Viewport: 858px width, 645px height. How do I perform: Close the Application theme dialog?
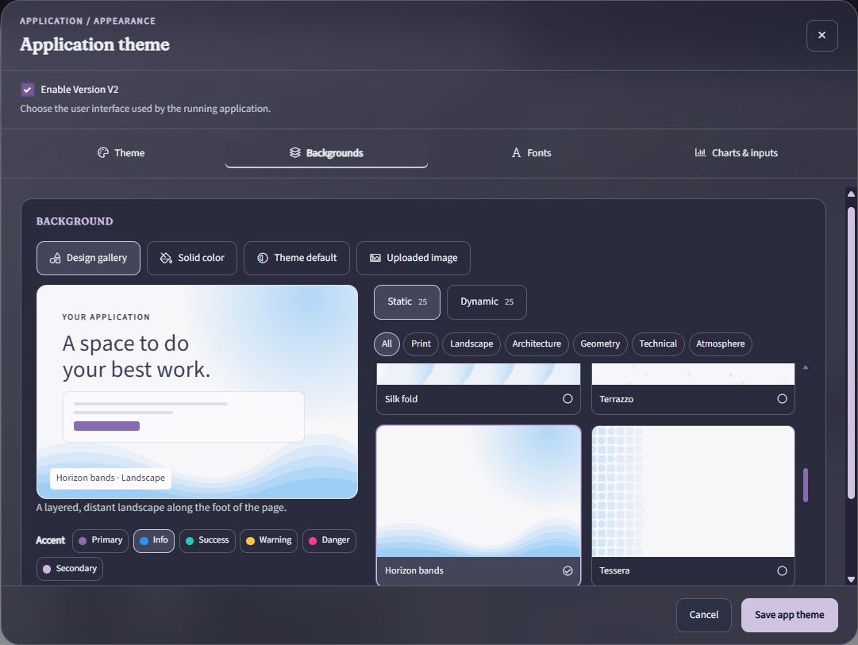pos(821,36)
